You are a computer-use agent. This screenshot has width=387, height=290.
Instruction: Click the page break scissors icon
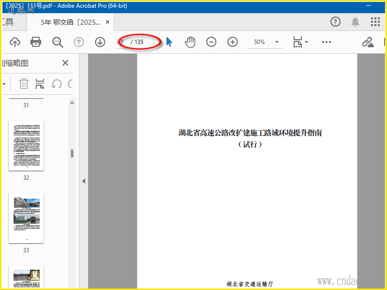(40, 84)
